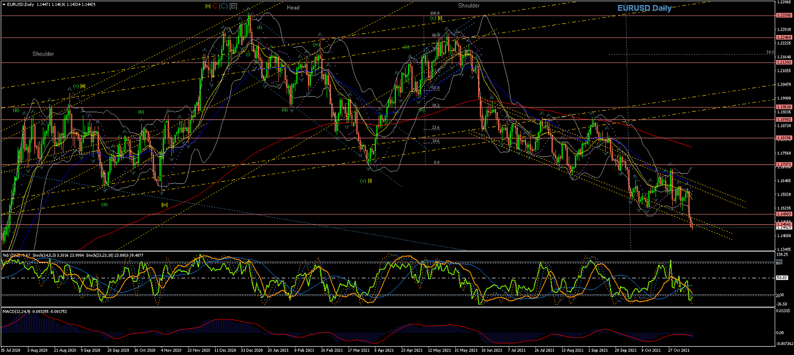Select the 1.21393 price level tag
The image size is (794, 355).
pyautogui.click(x=783, y=62)
